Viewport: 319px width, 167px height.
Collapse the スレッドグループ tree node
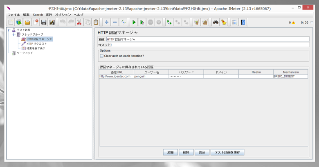click(x=13, y=35)
